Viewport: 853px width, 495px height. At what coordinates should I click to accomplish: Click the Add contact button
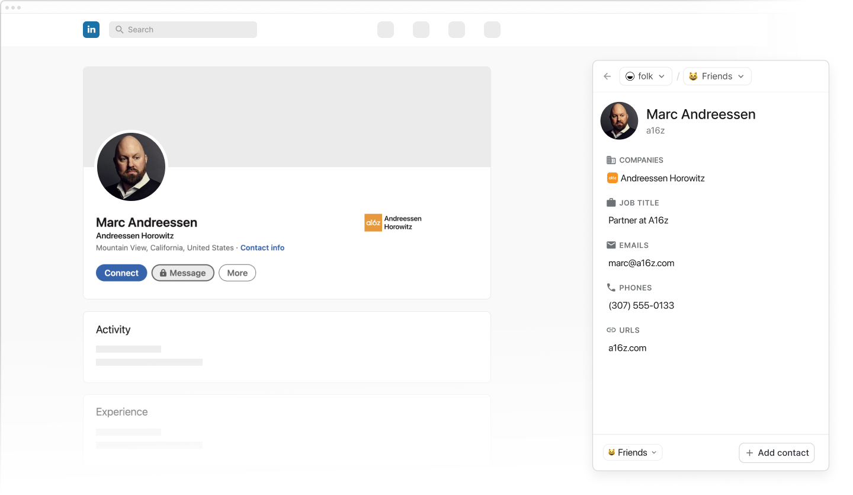(777, 452)
